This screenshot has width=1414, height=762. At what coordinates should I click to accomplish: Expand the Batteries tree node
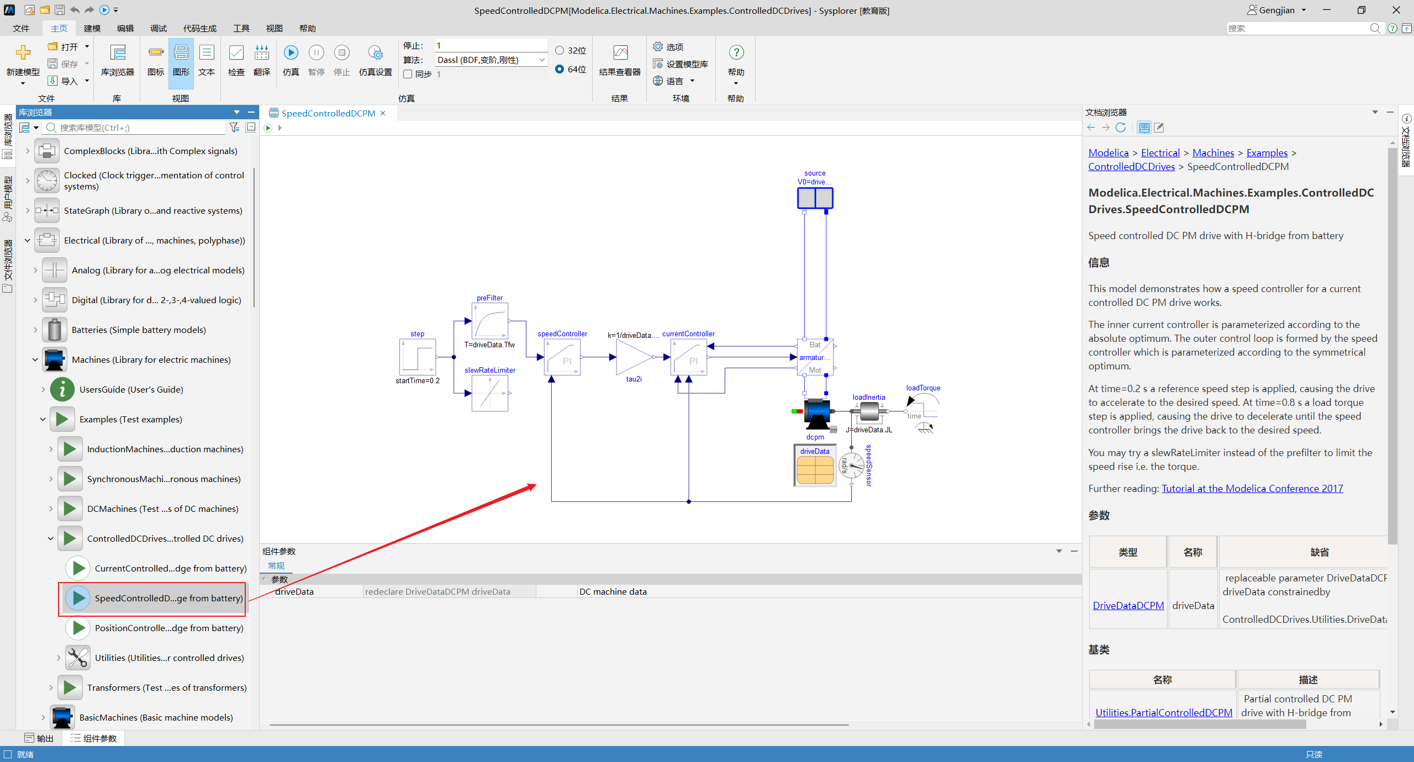[35, 330]
